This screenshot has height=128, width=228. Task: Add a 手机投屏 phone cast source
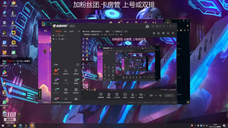[x=117, y=96]
